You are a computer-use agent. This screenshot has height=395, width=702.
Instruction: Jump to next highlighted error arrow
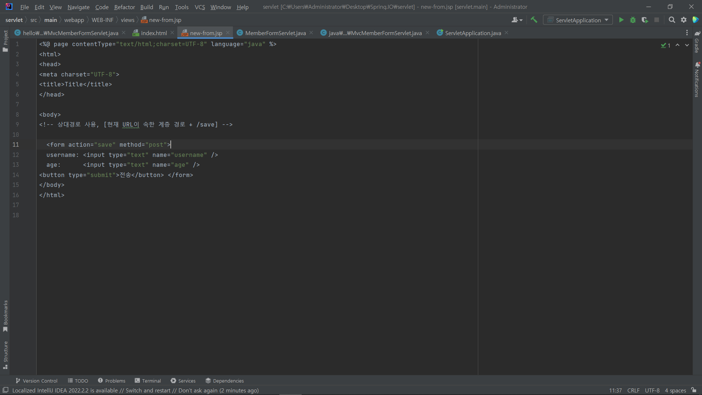point(687,45)
